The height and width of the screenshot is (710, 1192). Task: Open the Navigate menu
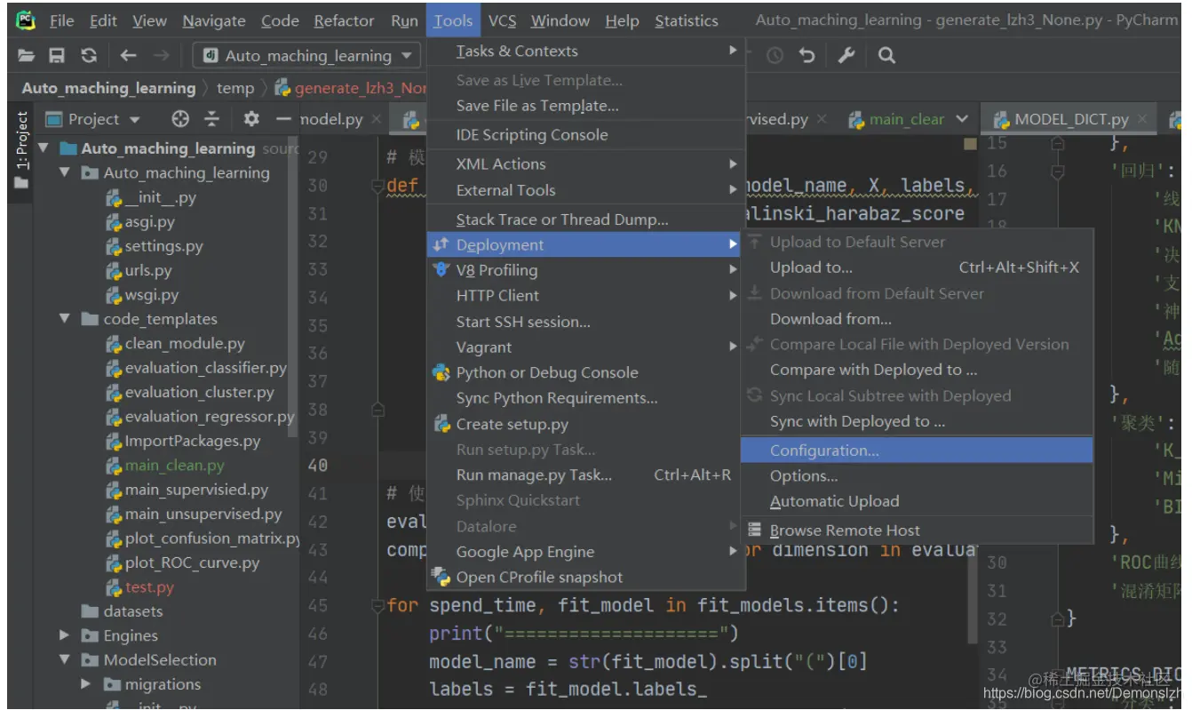coord(214,20)
